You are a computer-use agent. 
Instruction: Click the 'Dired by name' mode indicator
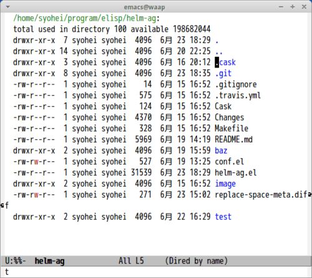click(197, 261)
